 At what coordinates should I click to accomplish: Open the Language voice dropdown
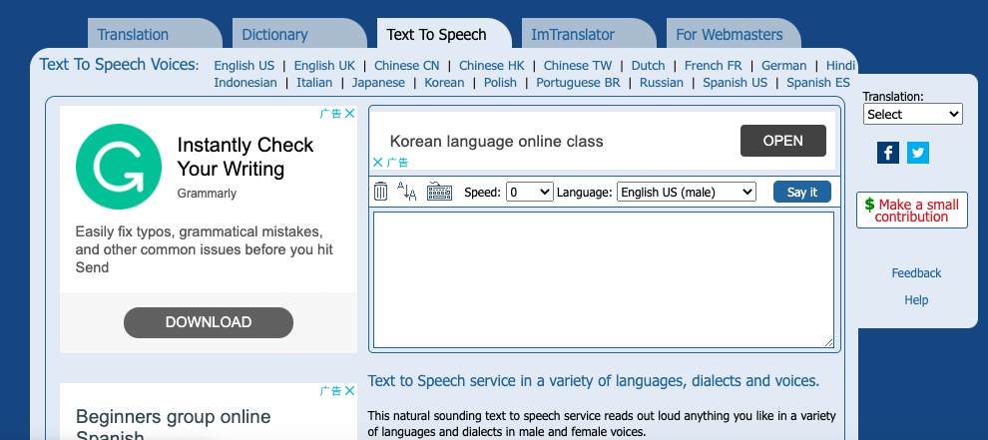click(687, 193)
